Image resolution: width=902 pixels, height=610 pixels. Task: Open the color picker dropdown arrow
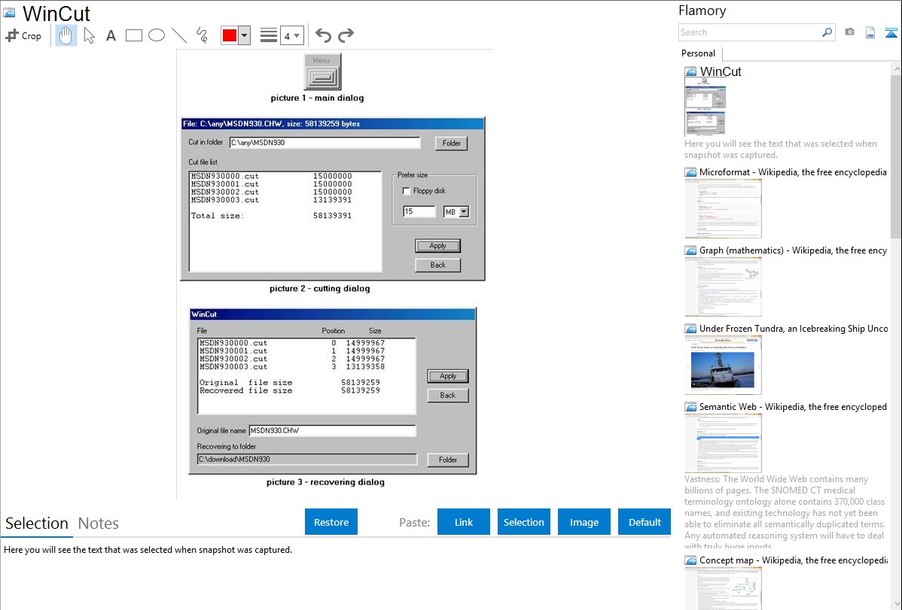(x=245, y=35)
